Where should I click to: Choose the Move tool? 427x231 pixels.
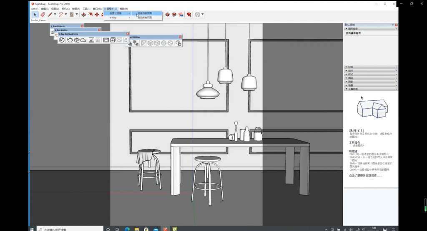click(97, 15)
